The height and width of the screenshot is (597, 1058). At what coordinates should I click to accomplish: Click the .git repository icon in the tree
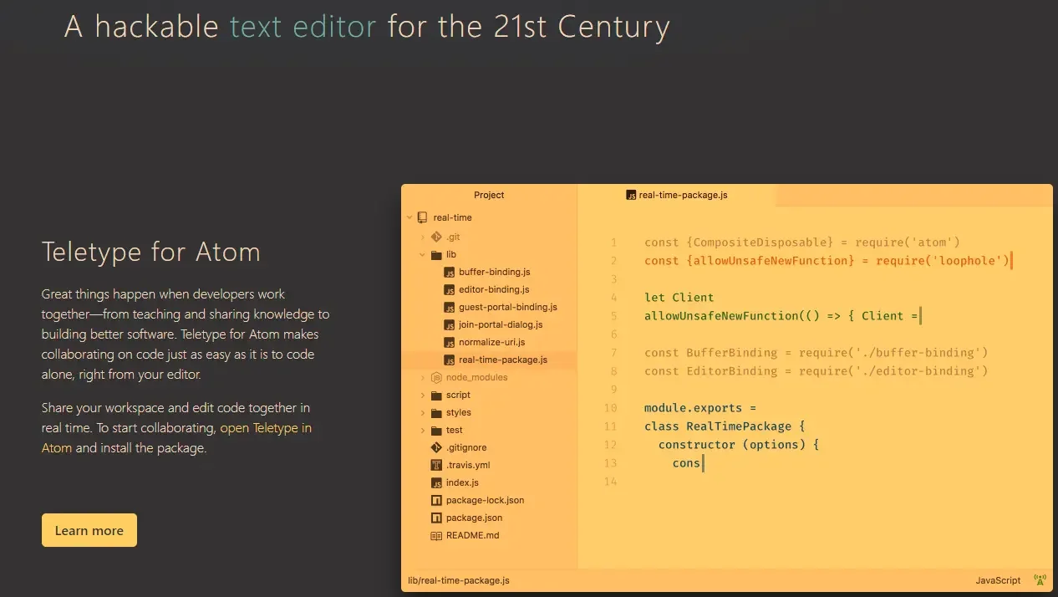click(x=437, y=237)
